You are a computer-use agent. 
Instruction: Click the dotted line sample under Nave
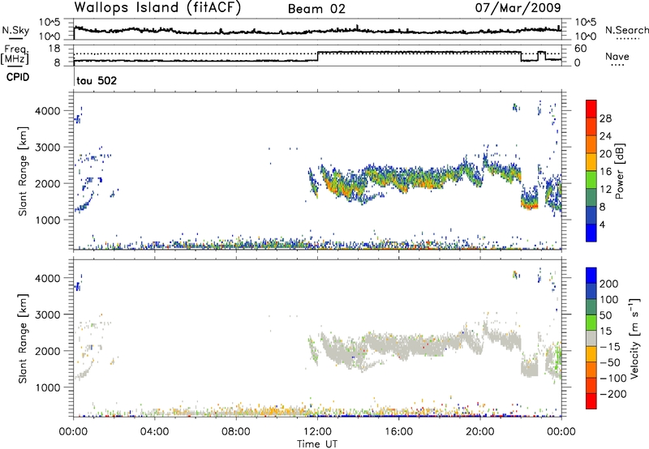point(618,66)
